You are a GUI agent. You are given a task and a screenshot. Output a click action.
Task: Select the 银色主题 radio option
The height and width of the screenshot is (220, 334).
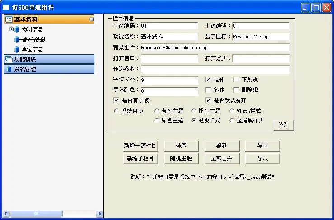pyautogui.click(x=193, y=111)
